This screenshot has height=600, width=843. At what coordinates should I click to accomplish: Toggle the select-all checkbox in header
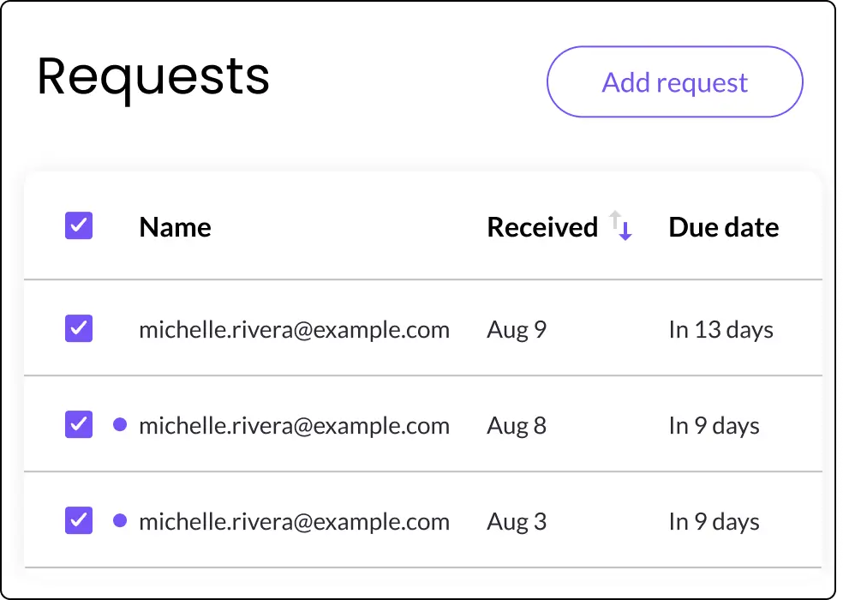tap(79, 225)
